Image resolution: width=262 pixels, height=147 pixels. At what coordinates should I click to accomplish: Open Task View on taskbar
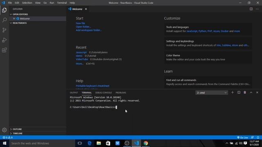[80, 143]
